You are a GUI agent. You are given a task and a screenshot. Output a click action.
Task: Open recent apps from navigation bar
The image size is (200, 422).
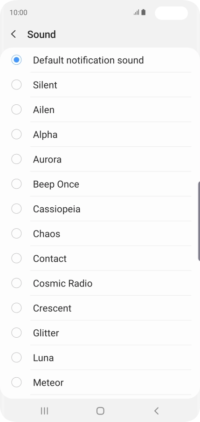coord(44,411)
